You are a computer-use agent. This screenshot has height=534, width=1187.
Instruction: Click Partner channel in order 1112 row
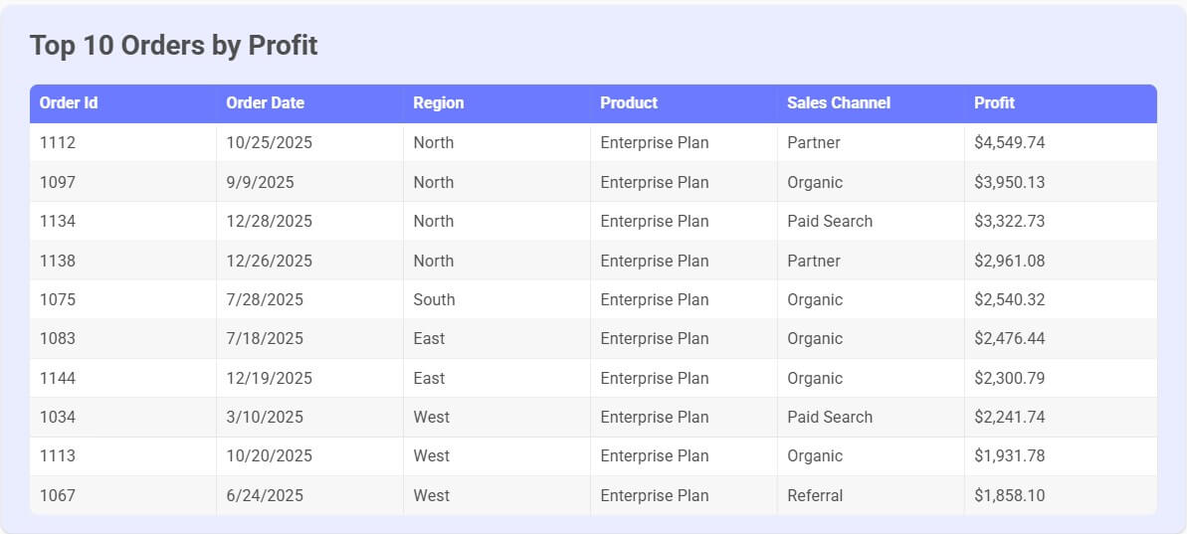point(814,142)
